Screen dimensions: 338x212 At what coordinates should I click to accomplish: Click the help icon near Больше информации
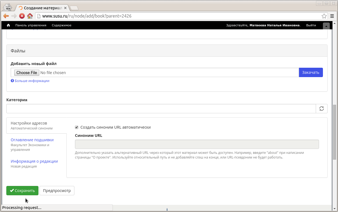point(12,81)
